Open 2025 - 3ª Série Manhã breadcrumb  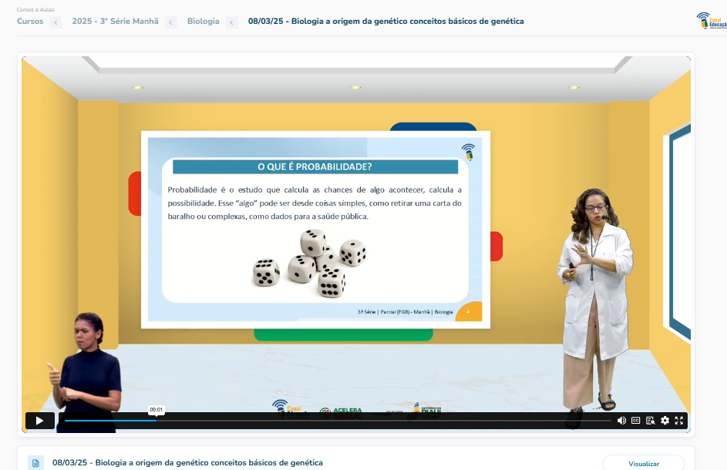pos(115,22)
